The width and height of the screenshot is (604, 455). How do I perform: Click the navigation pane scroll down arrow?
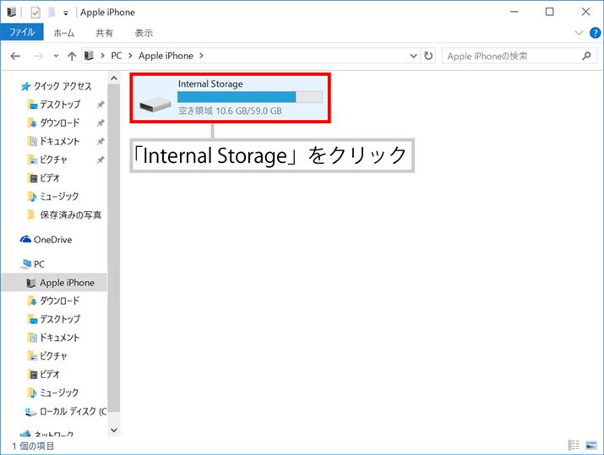115,430
